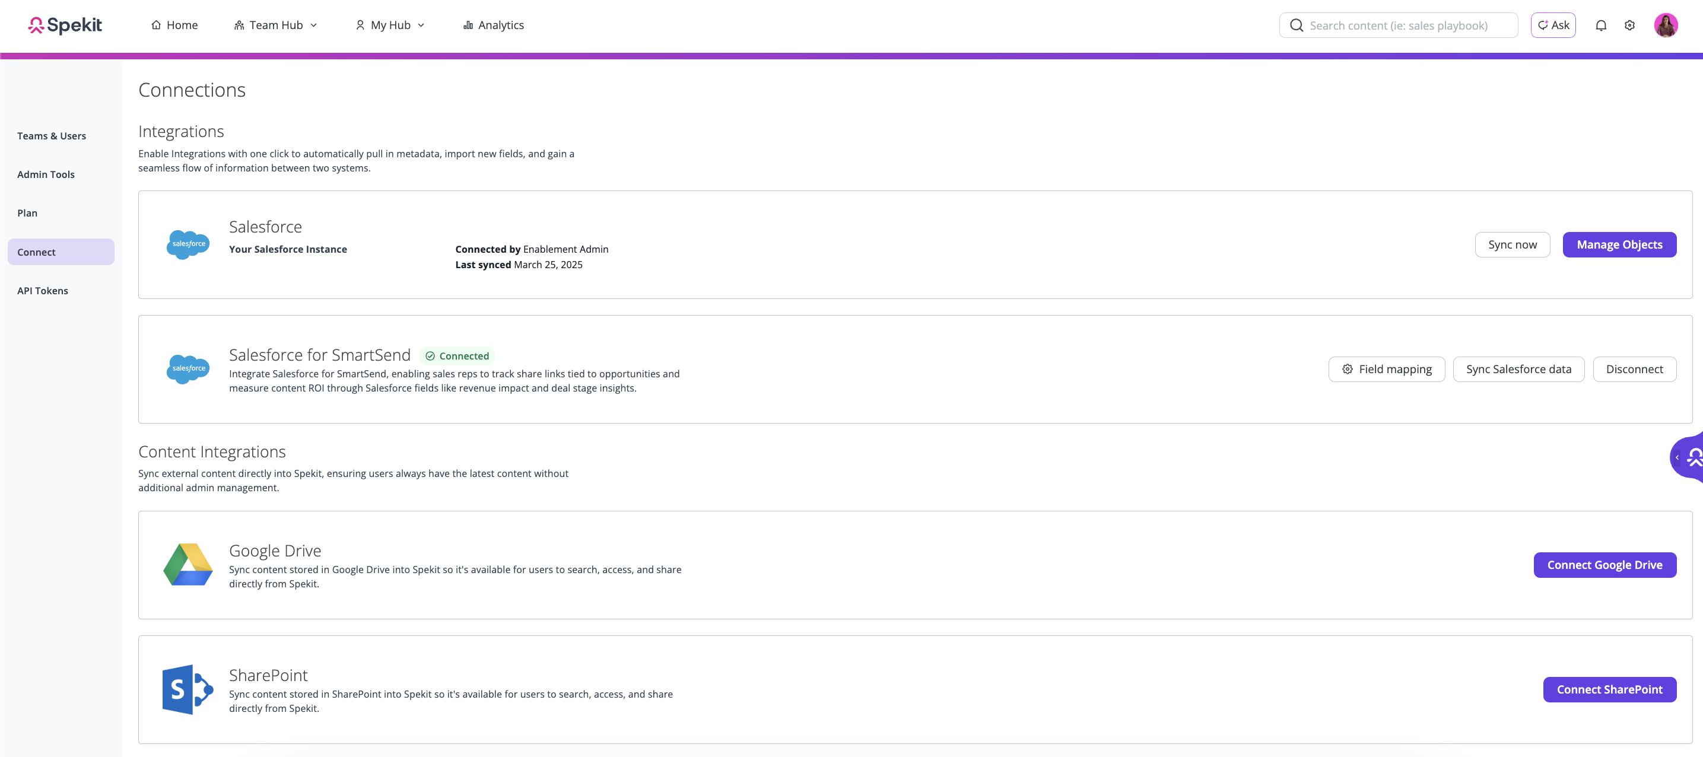Screen dimensions: 1703x757
Task: Click 'Connected by Enablement Admin' text
Action: pos(532,249)
